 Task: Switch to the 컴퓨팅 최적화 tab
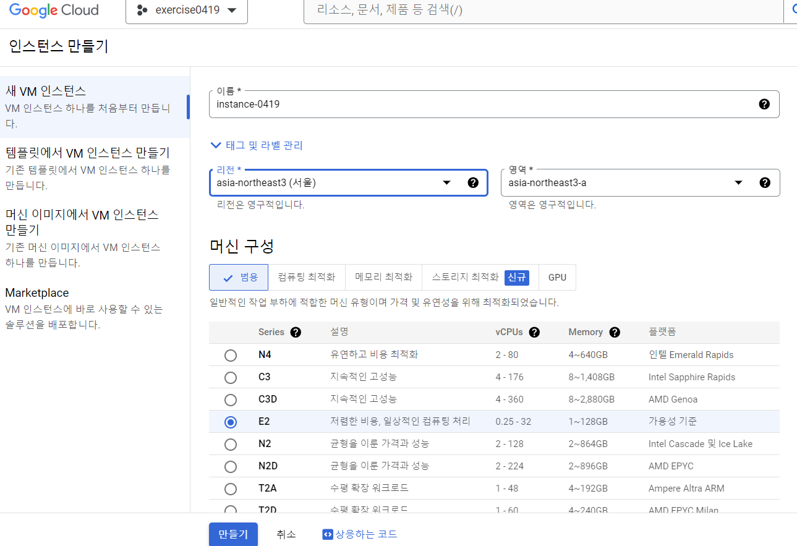coord(307,277)
